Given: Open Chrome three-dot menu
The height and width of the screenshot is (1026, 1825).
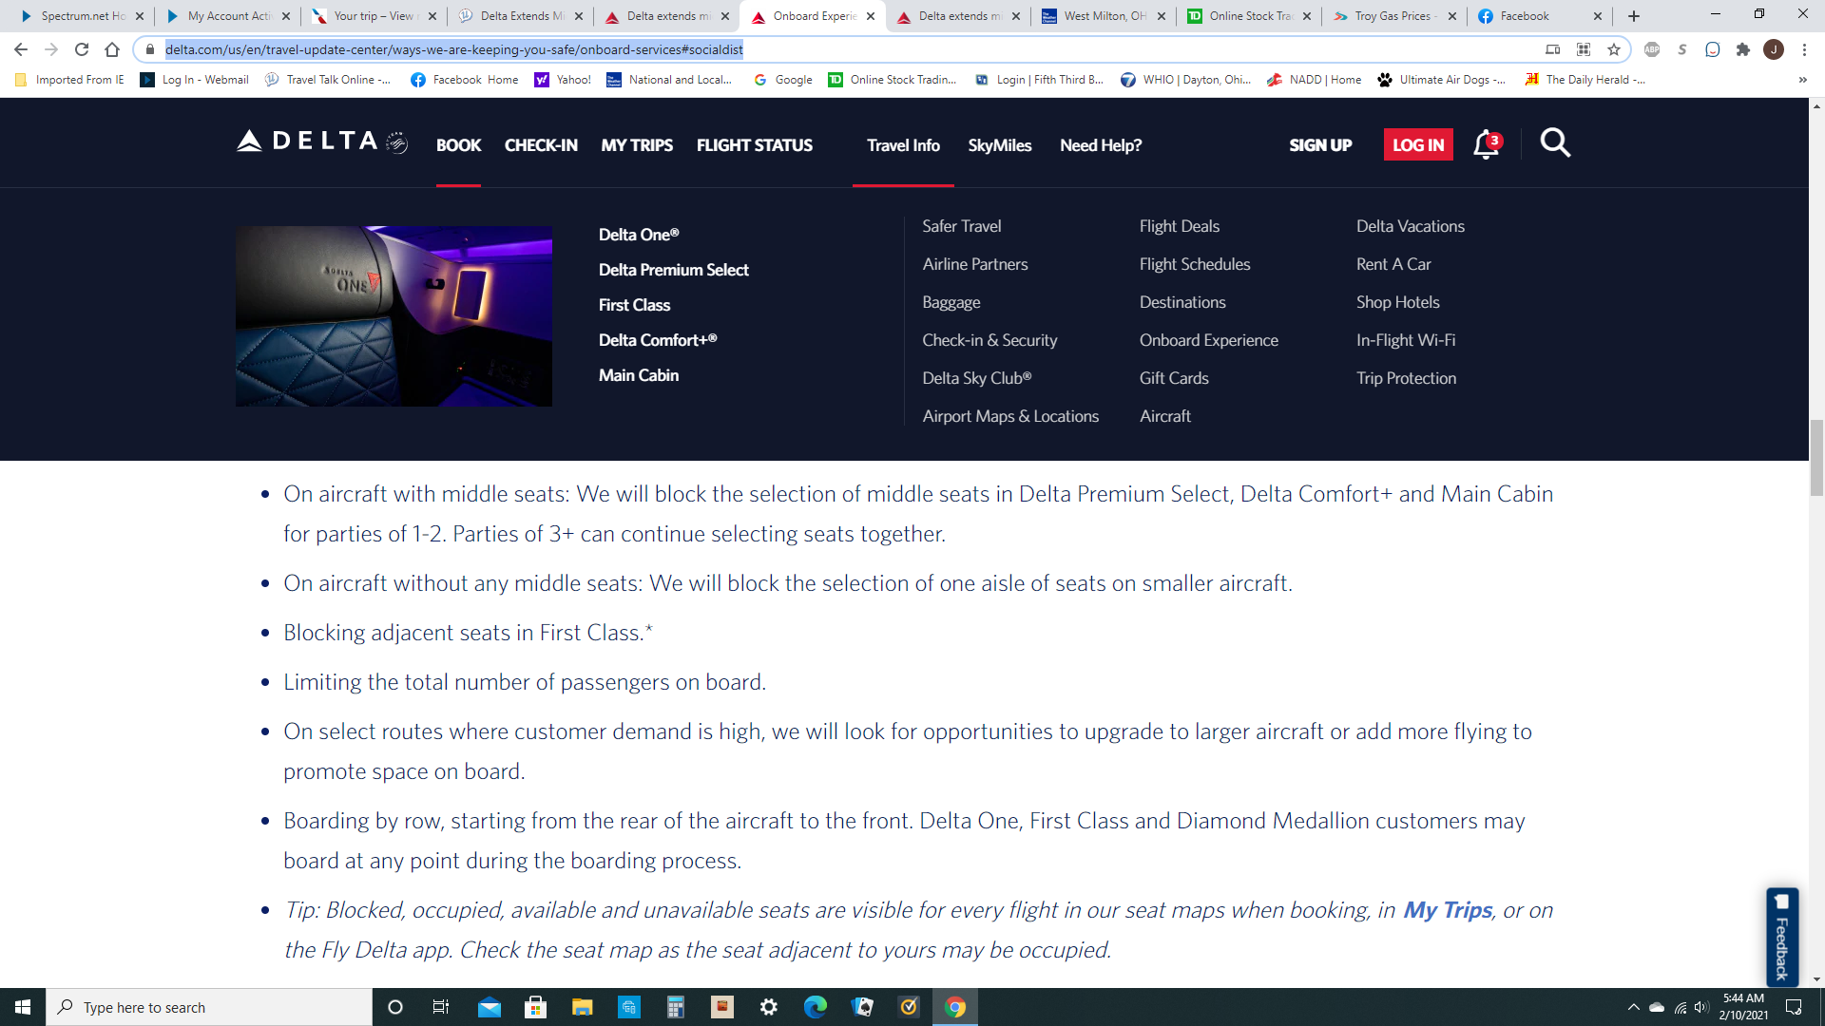Looking at the screenshot, I should pyautogui.click(x=1804, y=49).
